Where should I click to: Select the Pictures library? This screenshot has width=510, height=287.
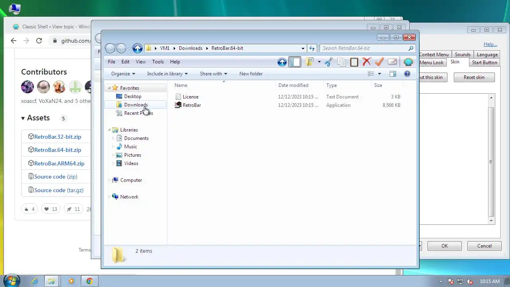click(132, 155)
